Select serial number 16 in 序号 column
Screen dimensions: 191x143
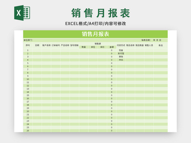click(x=28, y=99)
